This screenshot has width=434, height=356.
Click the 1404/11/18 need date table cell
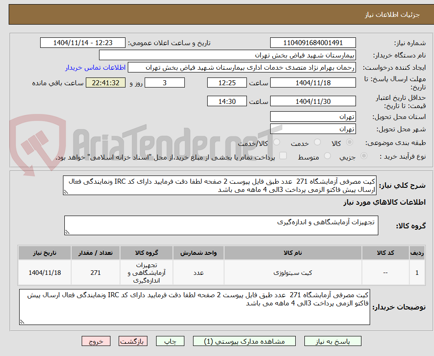tap(45, 273)
